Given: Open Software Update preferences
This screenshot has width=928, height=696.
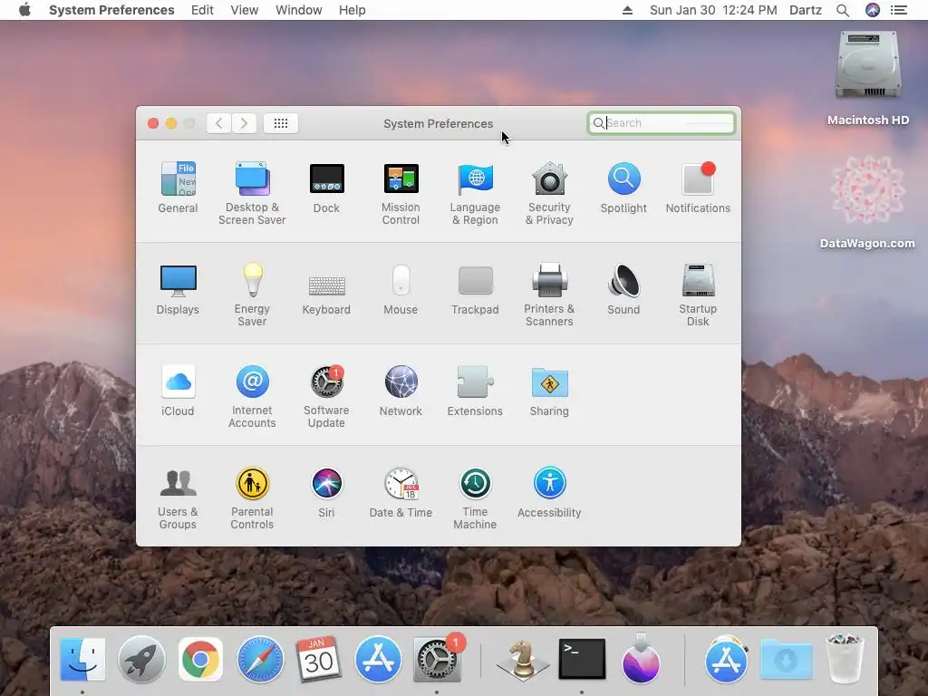Looking at the screenshot, I should point(326,397).
